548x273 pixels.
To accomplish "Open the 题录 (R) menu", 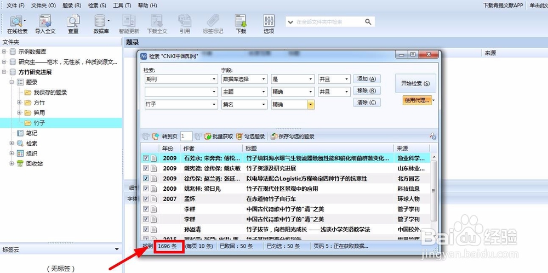I will (x=72, y=5).
